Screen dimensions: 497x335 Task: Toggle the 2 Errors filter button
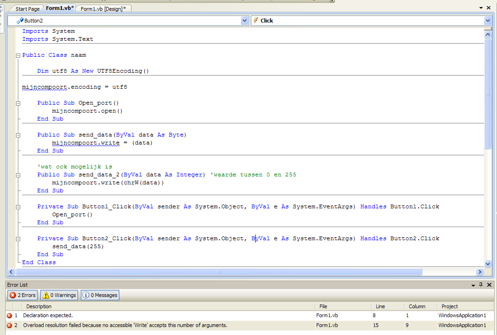point(22,295)
